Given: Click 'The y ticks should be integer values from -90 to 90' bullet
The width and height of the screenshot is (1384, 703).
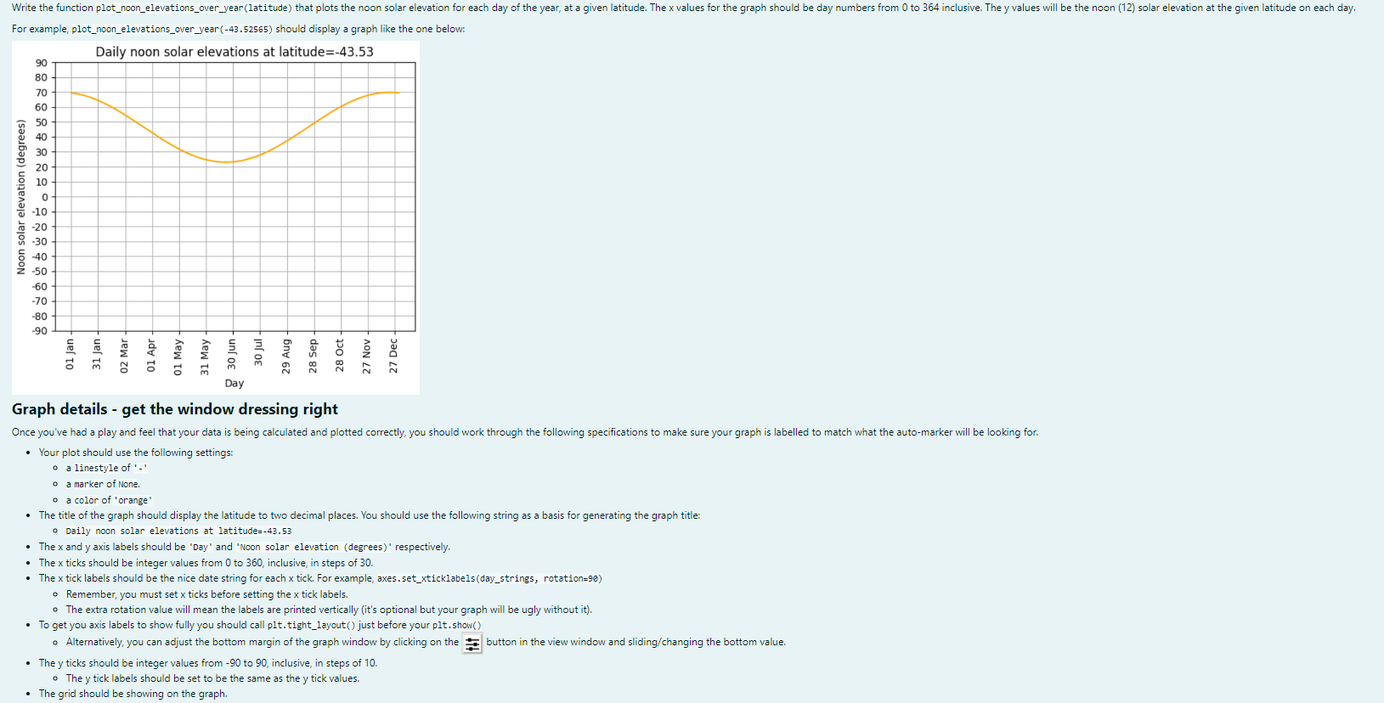Looking at the screenshot, I should click(x=208, y=663).
